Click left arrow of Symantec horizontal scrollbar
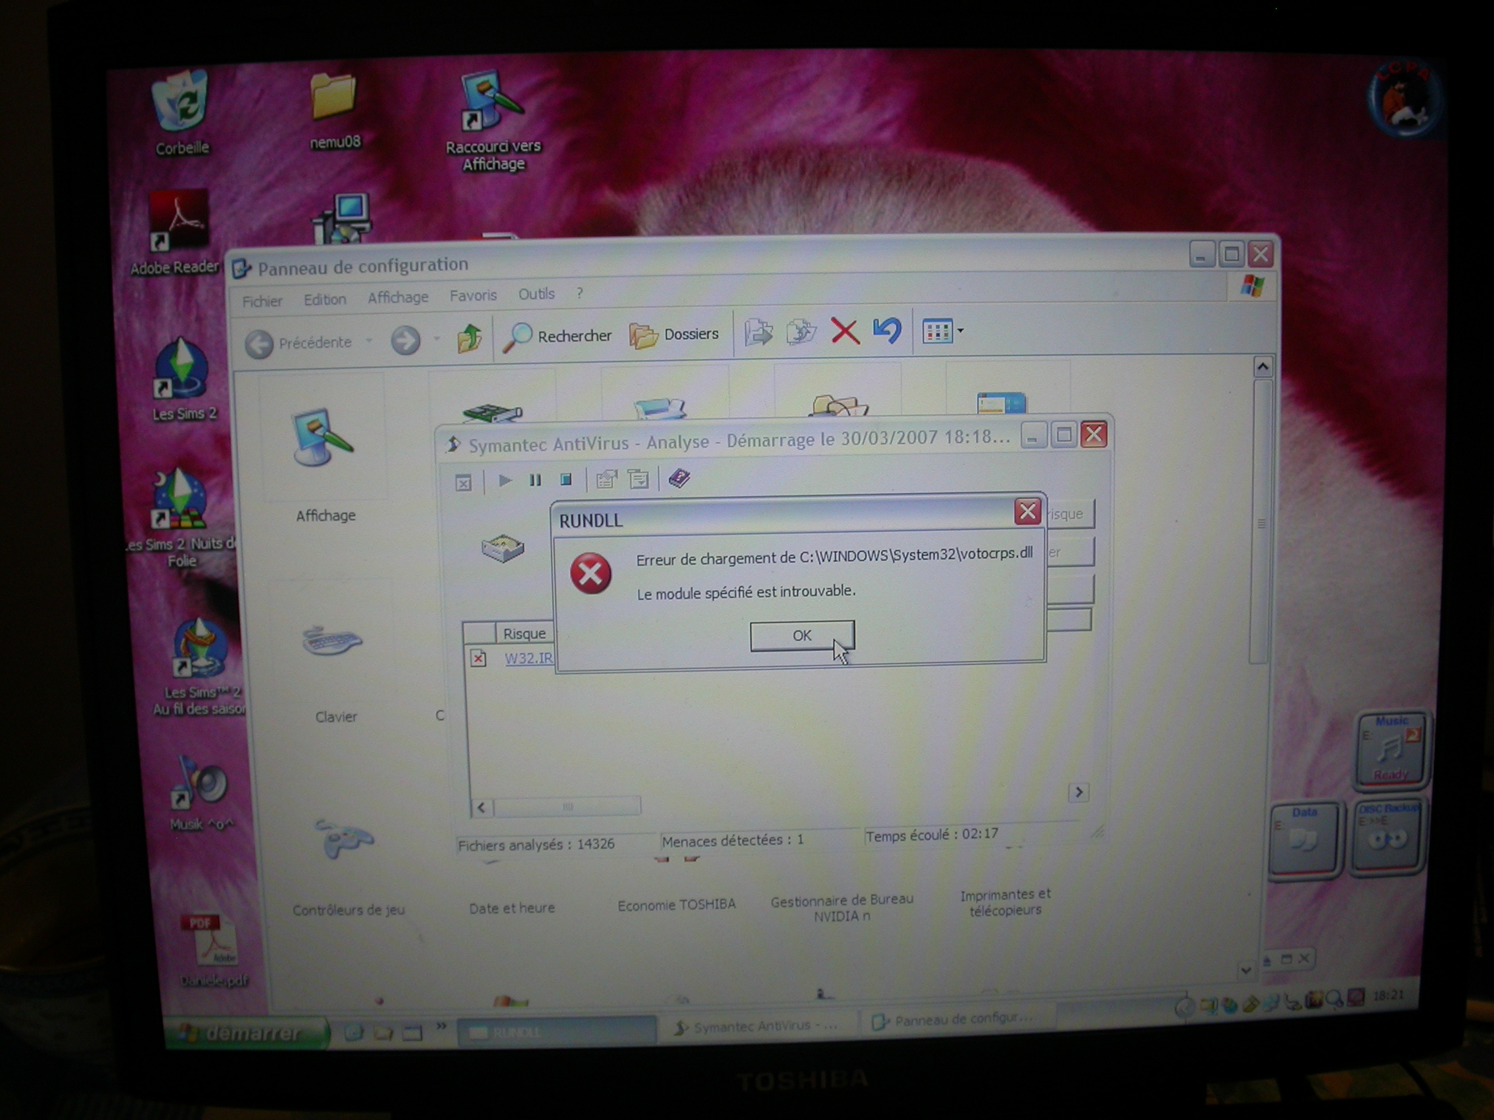Viewport: 1494px width, 1120px height. coord(481,806)
